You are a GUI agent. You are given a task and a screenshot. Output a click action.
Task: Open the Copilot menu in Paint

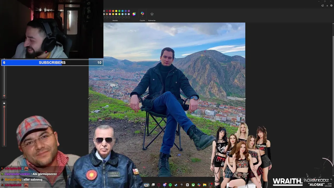tap(142, 14)
